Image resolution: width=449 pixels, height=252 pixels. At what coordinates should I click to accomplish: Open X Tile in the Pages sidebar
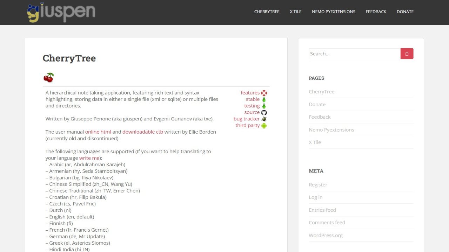point(315,142)
